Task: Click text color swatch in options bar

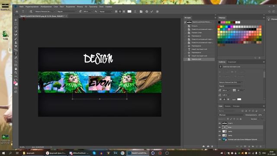Action: 129,12
